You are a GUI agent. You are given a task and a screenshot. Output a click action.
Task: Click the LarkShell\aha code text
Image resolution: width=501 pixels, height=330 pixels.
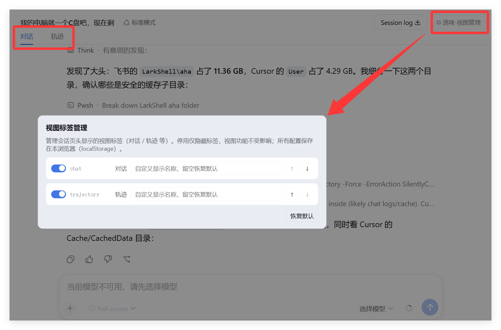pos(167,71)
